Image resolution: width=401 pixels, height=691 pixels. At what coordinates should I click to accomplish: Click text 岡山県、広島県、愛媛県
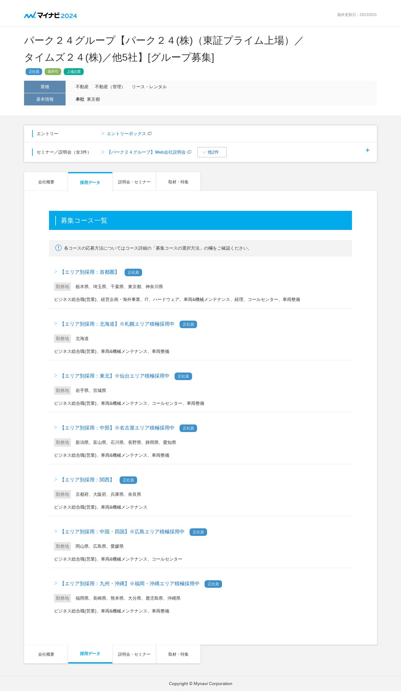pyautogui.click(x=100, y=546)
